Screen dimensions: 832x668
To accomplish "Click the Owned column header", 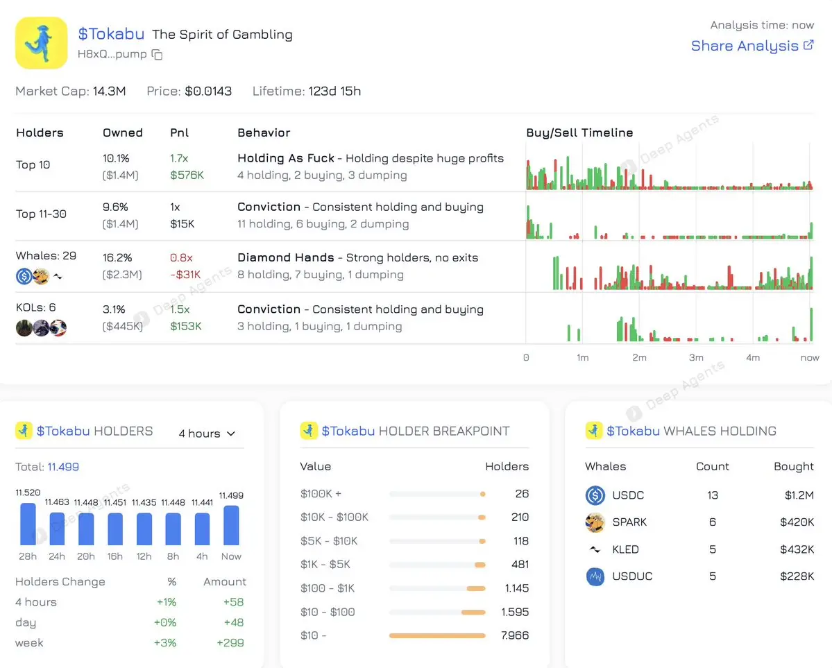I will [123, 132].
